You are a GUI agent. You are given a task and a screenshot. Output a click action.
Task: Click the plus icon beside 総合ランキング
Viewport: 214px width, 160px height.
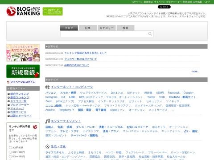click(8, 94)
